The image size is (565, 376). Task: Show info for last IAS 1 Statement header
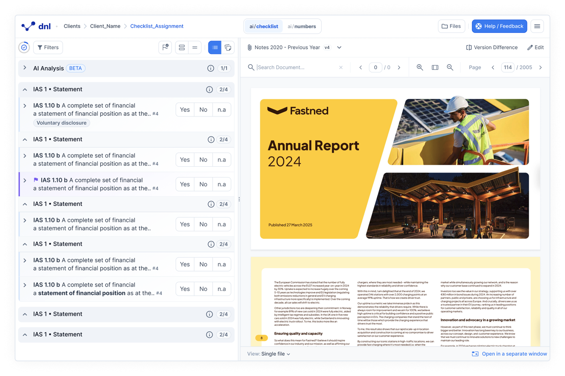pos(209,334)
